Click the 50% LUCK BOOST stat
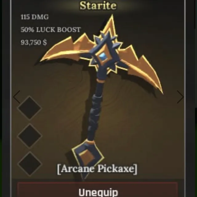 click(50, 30)
